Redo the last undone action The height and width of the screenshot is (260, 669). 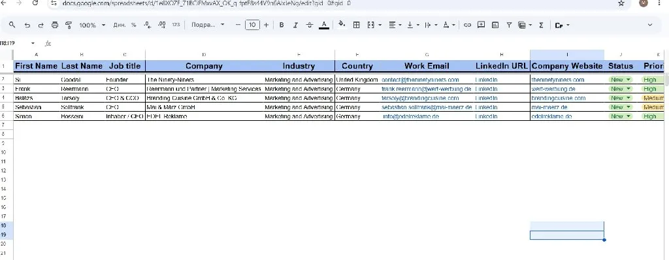coord(41,25)
